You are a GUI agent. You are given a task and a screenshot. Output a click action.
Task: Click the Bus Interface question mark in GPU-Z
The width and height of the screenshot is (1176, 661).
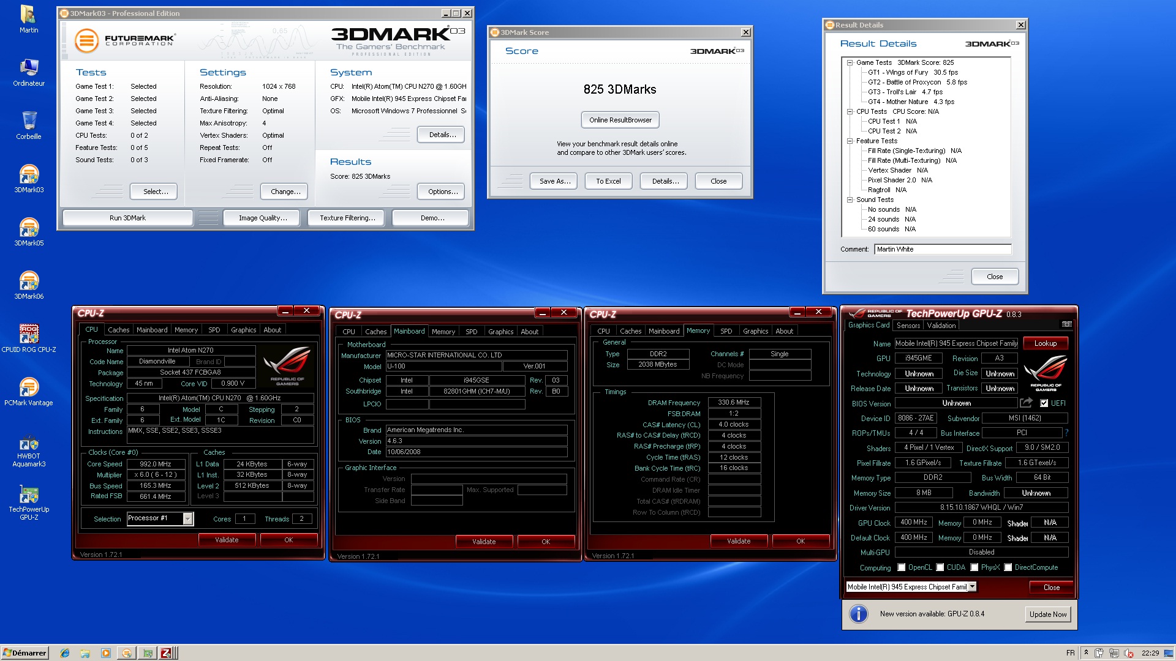pos(1066,433)
